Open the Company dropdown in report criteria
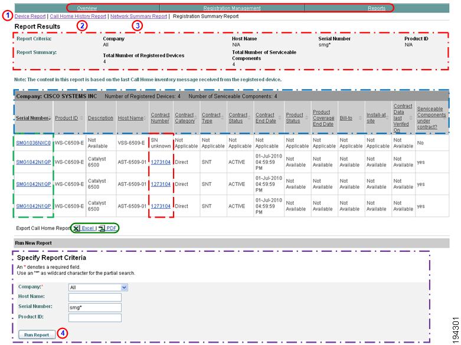Image resolution: width=461 pixels, height=345 pixels. (x=98, y=287)
